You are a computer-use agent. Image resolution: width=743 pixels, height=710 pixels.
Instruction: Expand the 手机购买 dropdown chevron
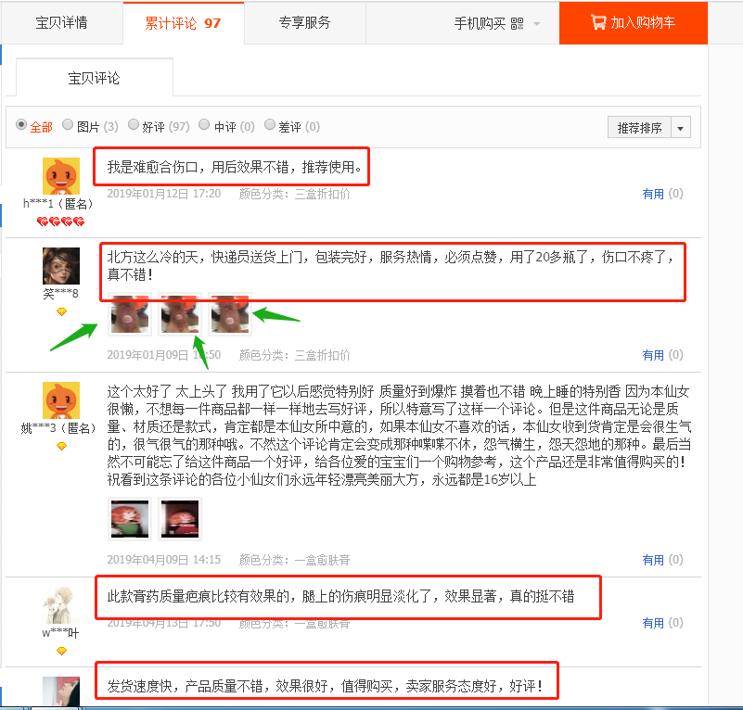(537, 24)
